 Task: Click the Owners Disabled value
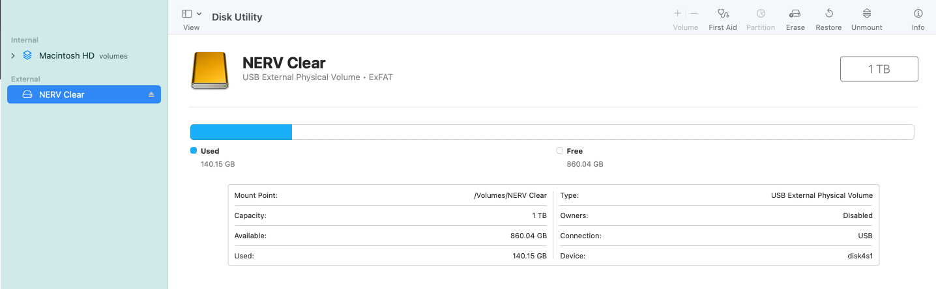tap(857, 215)
